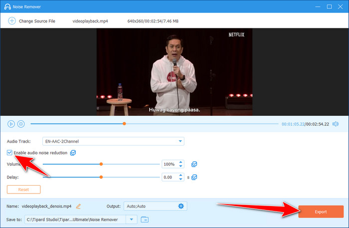Viewport: 349px width, 228px height.
Task: Click the videoplayback_denois.mp4 output name
Action: coord(46,207)
